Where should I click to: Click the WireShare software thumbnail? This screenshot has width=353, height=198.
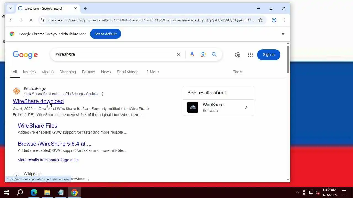(193, 108)
